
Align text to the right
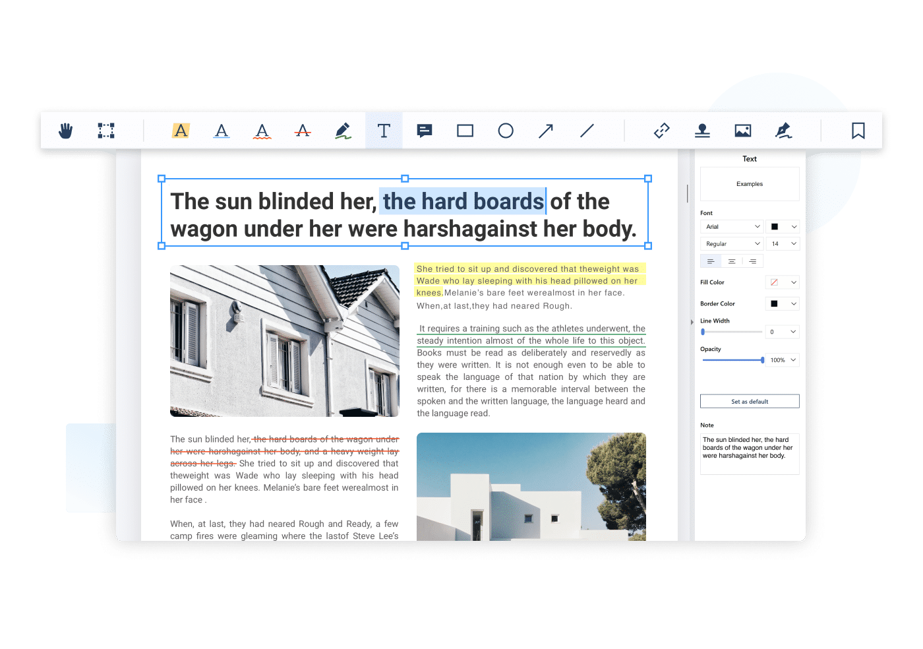pos(753,262)
